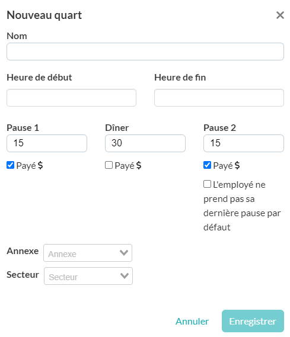The height and width of the screenshot is (337, 290).
Task: Uncheck the Payé checkbox under Pause 1
Action: click(10, 165)
